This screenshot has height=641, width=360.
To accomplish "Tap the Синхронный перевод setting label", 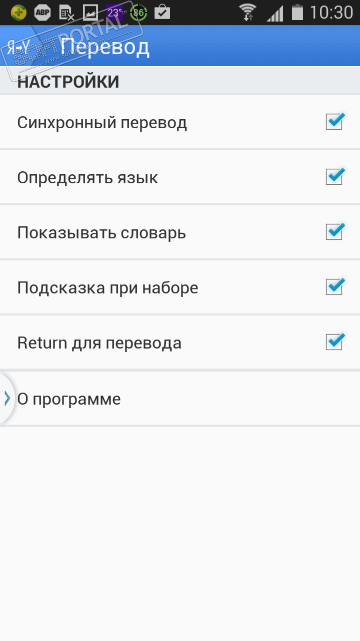I will (x=102, y=123).
